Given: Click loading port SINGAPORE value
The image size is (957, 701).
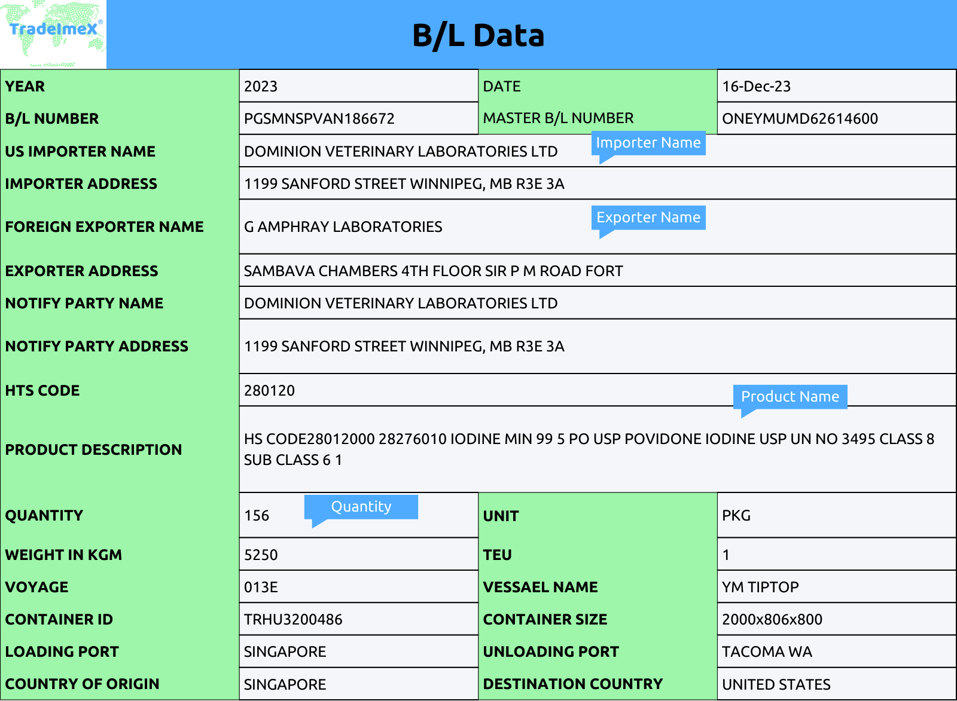Looking at the screenshot, I should [285, 652].
